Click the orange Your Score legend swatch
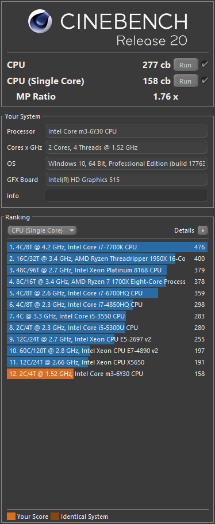 coord(11,517)
